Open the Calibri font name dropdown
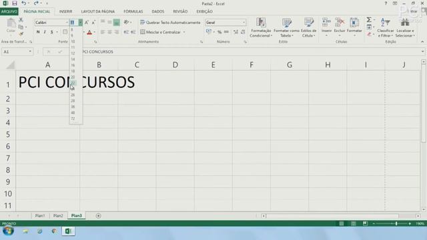Screen dimensions: 427x240 (x=67, y=22)
